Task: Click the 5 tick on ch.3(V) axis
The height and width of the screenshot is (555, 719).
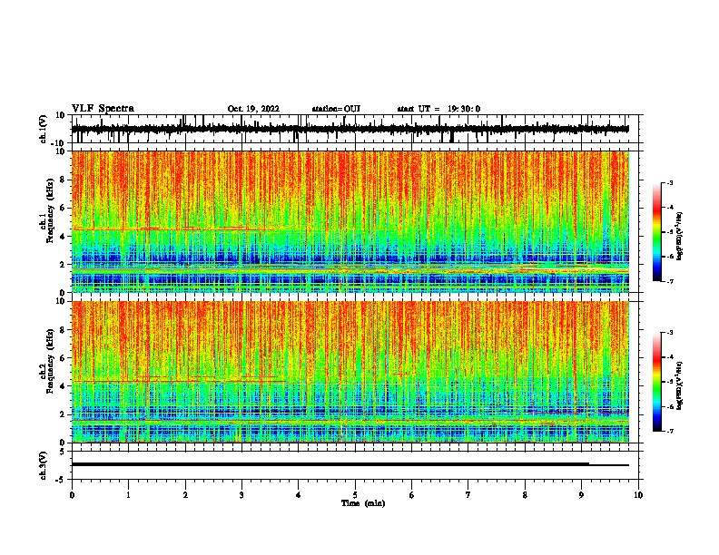Action: [63, 452]
